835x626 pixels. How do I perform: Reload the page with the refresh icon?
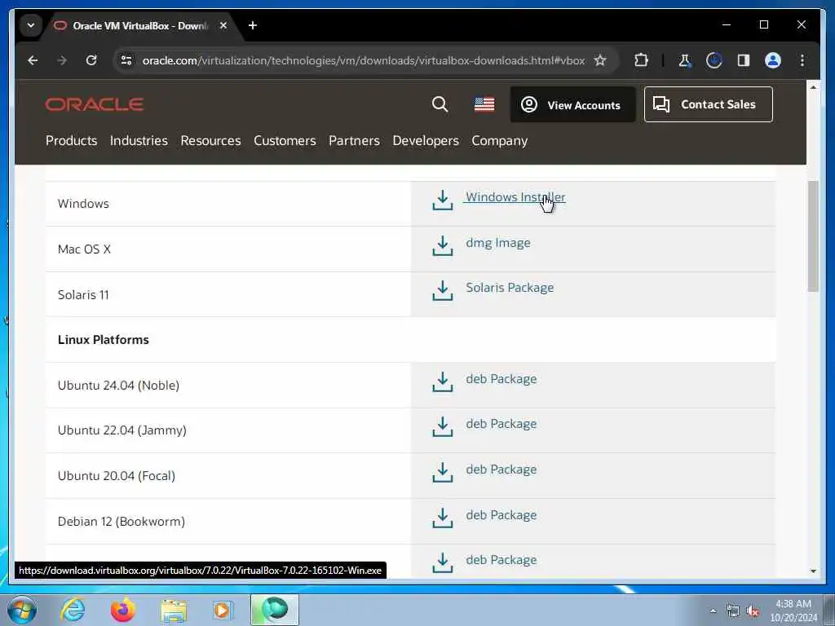(x=91, y=60)
